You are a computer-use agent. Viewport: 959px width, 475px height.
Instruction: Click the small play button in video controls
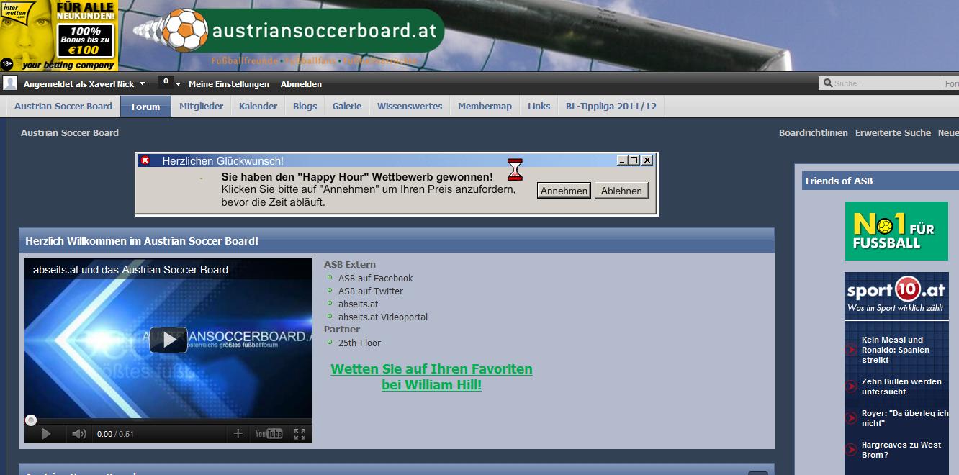(x=46, y=434)
